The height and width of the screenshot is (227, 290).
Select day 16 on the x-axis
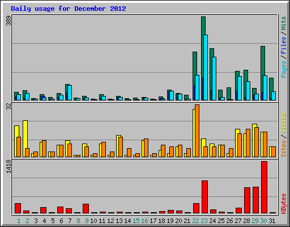(x=144, y=221)
